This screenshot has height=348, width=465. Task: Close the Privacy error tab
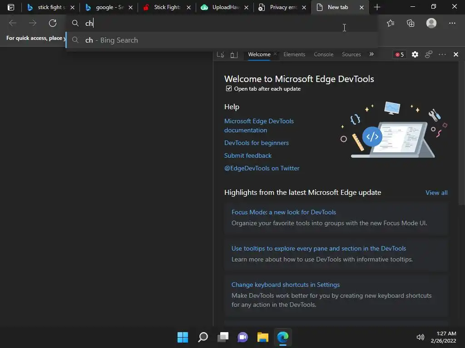tap(304, 7)
